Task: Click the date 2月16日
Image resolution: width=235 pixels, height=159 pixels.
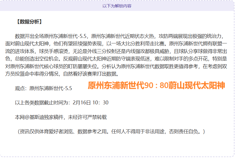Action: click(82, 103)
